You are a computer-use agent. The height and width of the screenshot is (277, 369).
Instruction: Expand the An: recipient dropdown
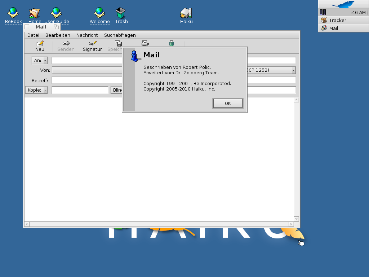pos(40,61)
